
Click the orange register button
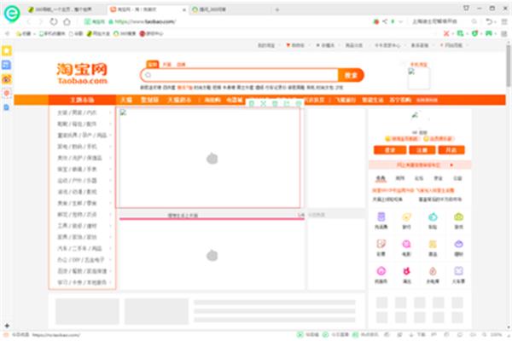click(x=422, y=150)
